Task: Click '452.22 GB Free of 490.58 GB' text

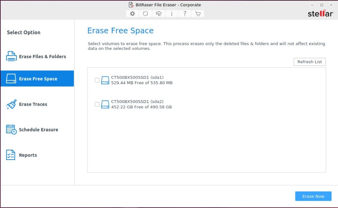Action: (141, 107)
